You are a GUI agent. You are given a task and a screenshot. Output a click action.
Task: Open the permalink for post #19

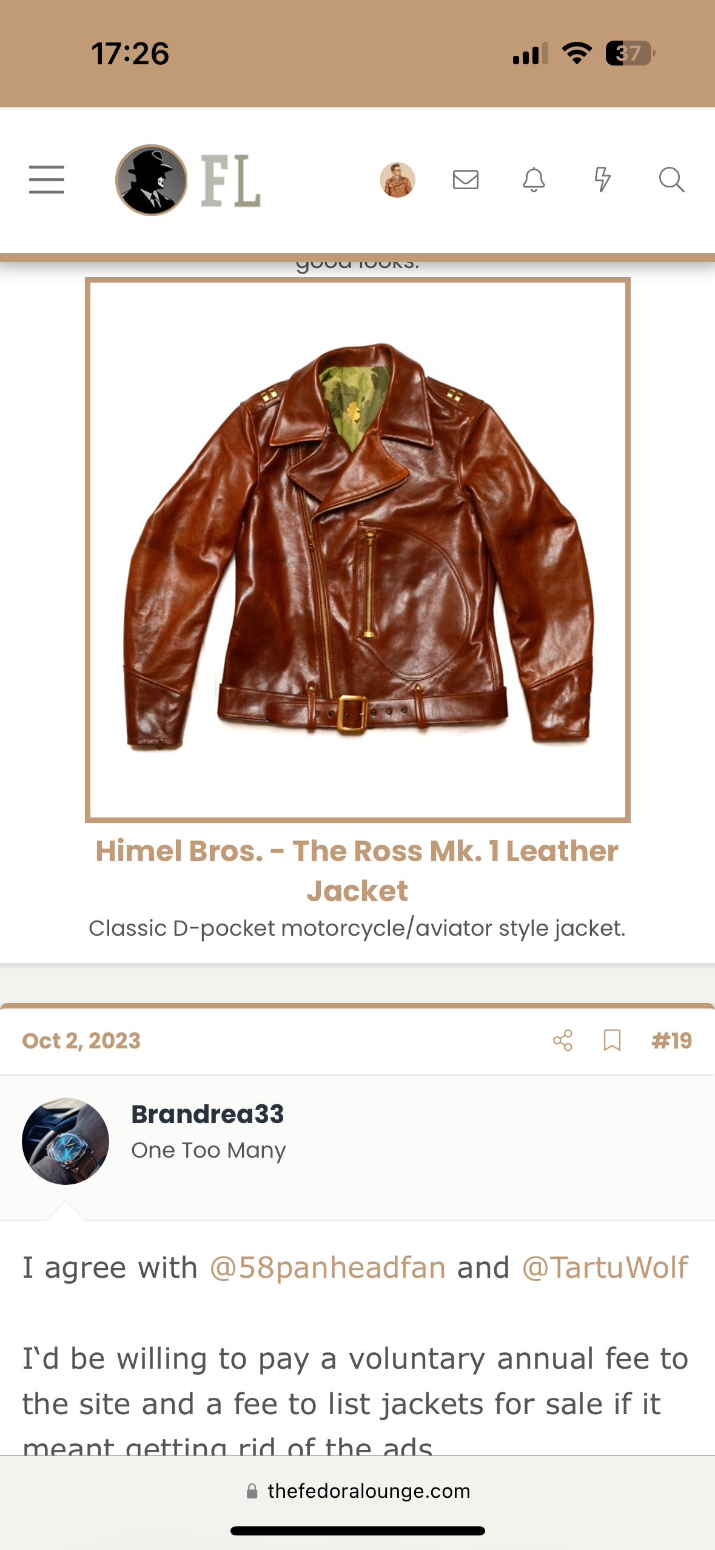click(x=671, y=1041)
